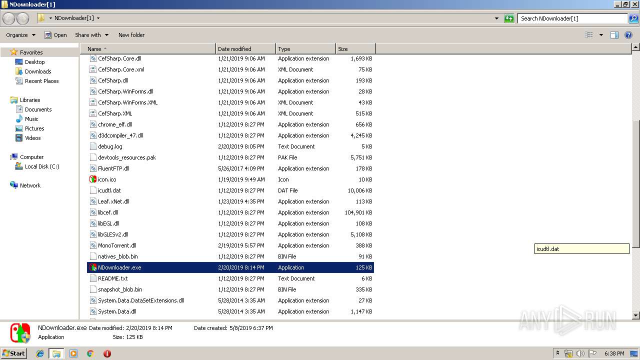Click the Open toolbar button
The height and width of the screenshot is (360, 640).
coord(55,35)
